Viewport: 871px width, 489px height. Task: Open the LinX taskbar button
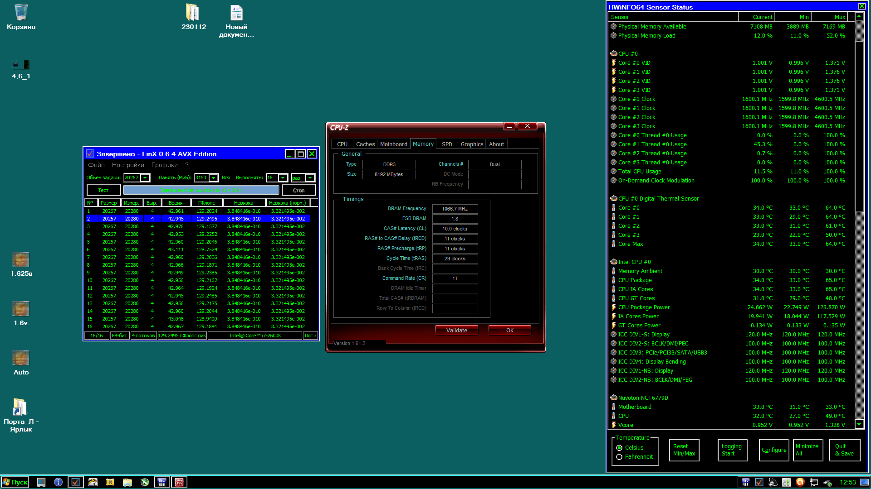click(x=75, y=482)
